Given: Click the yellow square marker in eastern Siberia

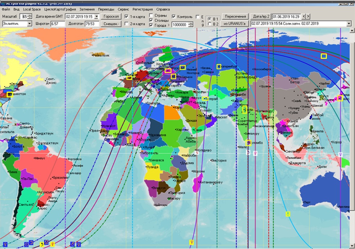Looking at the screenshot, I should [324, 56].
